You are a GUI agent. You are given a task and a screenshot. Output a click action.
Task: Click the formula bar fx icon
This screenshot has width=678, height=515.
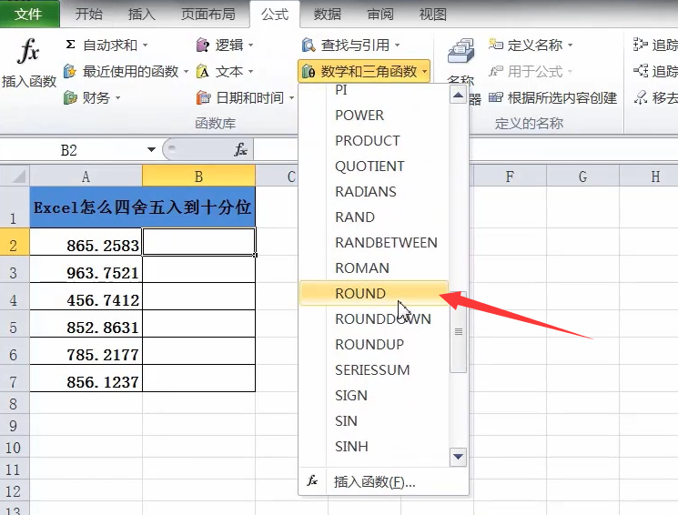(x=240, y=149)
